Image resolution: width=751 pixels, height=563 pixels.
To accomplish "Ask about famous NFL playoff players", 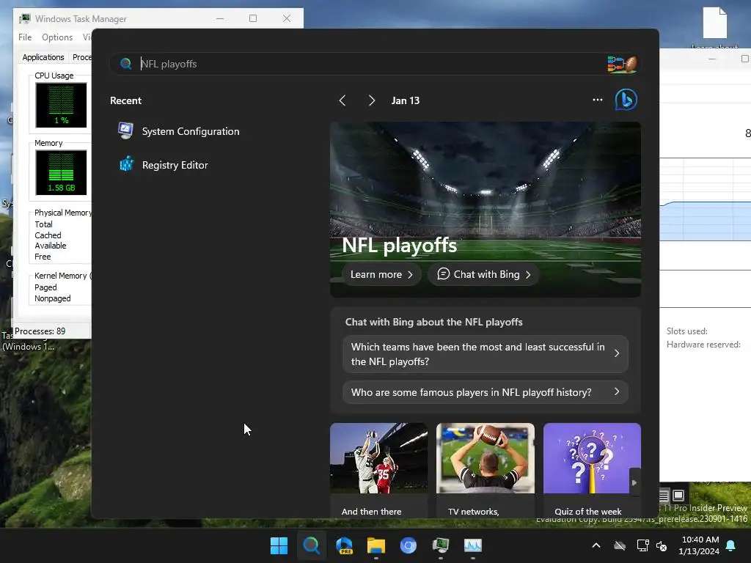I will coord(486,392).
